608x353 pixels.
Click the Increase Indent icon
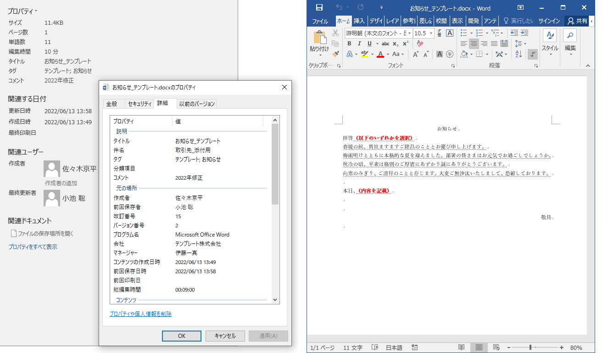524,33
